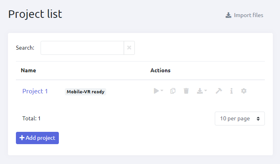Image resolution: width=280 pixels, height=164 pixels.
Task: Open the 10 per page dropdown
Action: pos(239,118)
